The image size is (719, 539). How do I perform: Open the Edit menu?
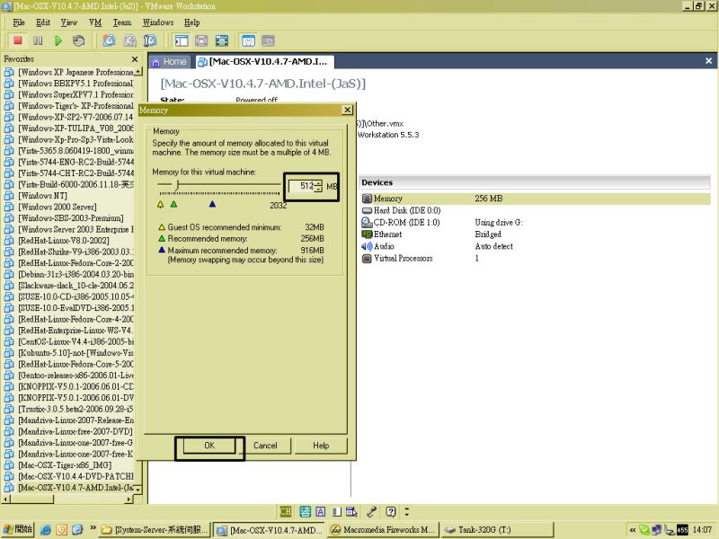tap(43, 22)
